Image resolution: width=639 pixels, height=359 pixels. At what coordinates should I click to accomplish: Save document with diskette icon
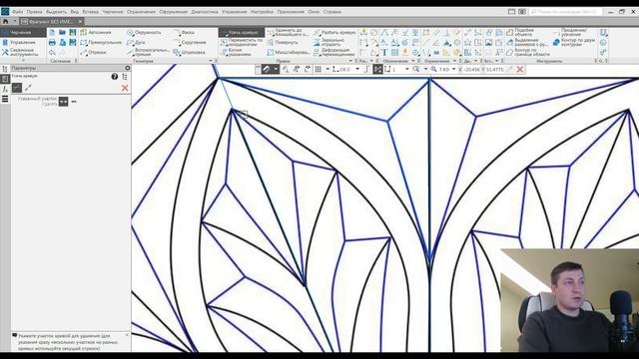pos(73,32)
